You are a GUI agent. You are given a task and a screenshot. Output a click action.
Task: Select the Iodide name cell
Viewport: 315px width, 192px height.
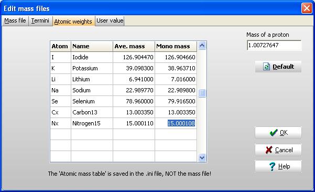(x=92, y=57)
